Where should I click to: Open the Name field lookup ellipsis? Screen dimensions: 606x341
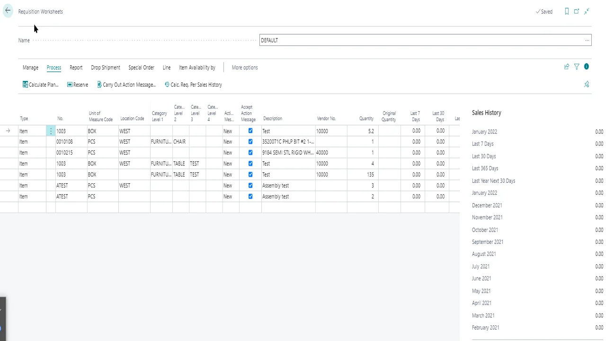(587, 40)
